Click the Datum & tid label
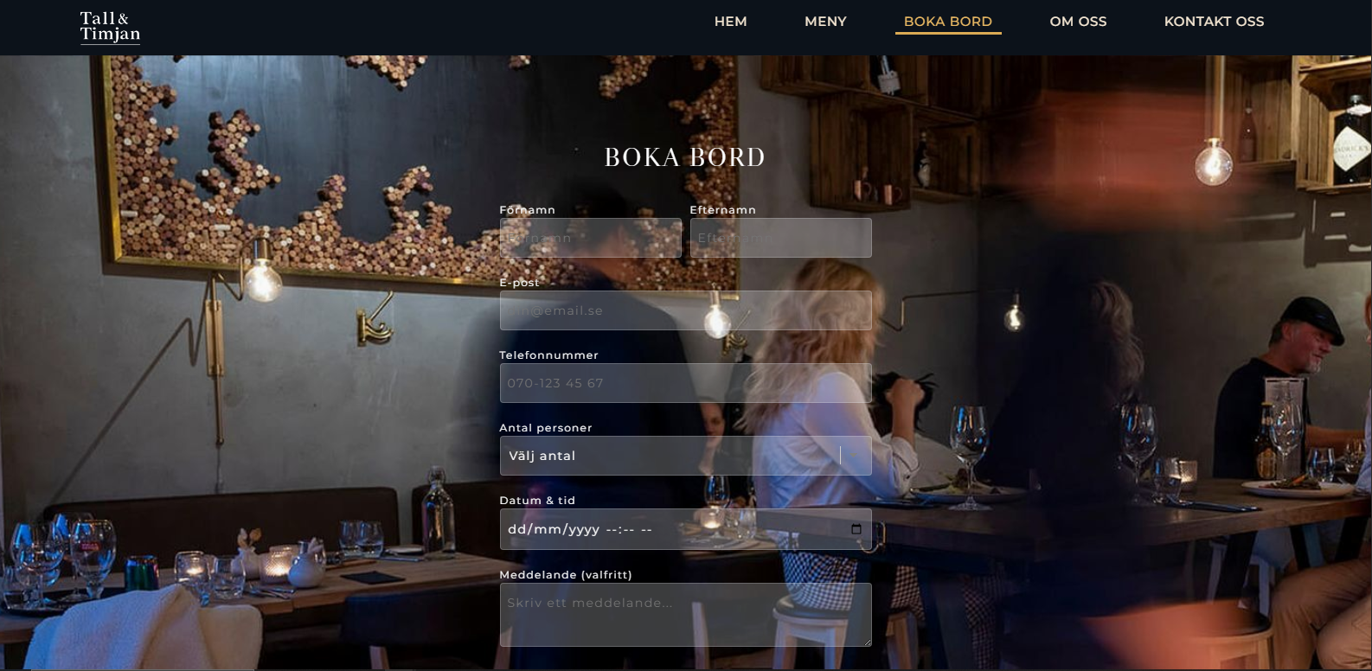The width and height of the screenshot is (1372, 671). click(537, 501)
